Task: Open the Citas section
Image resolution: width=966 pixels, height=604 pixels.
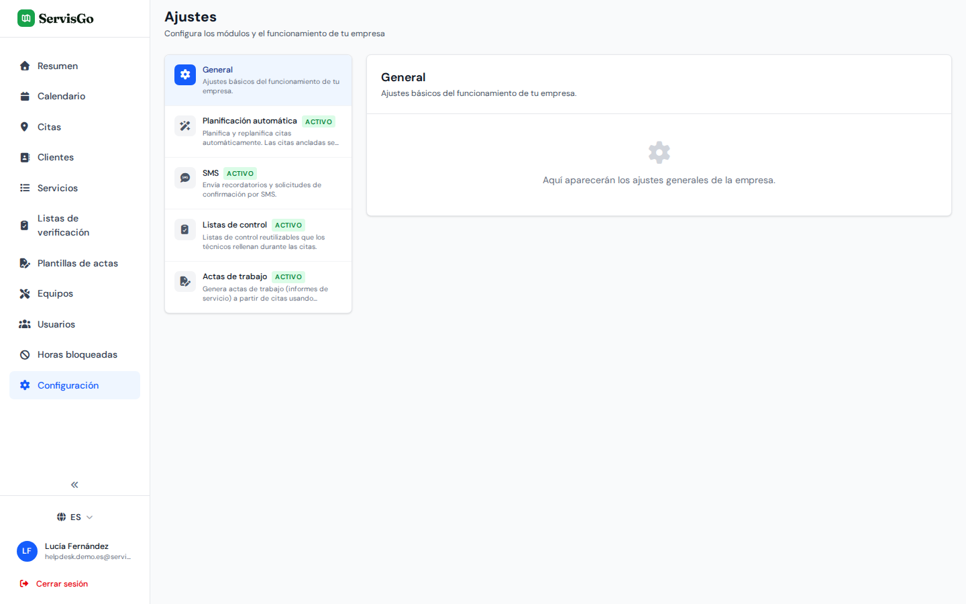Action: tap(74, 127)
